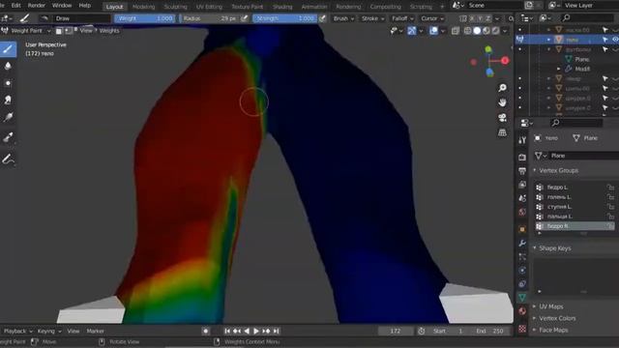
Task: Open the Render menu
Action: pyautogui.click(x=37, y=6)
